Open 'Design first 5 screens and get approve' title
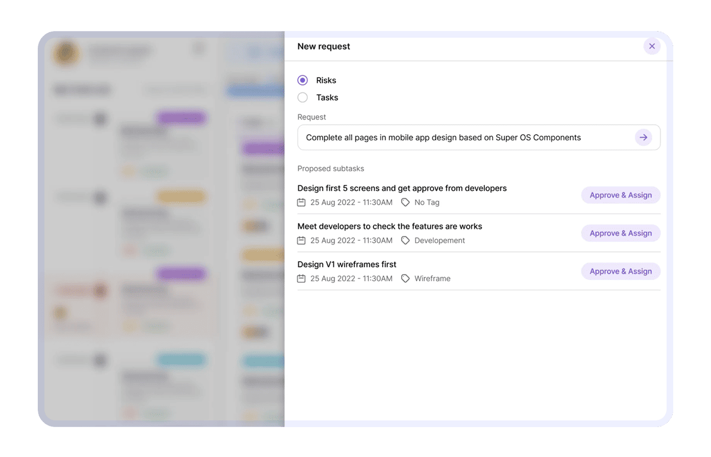This screenshot has width=711, height=457. (x=402, y=189)
